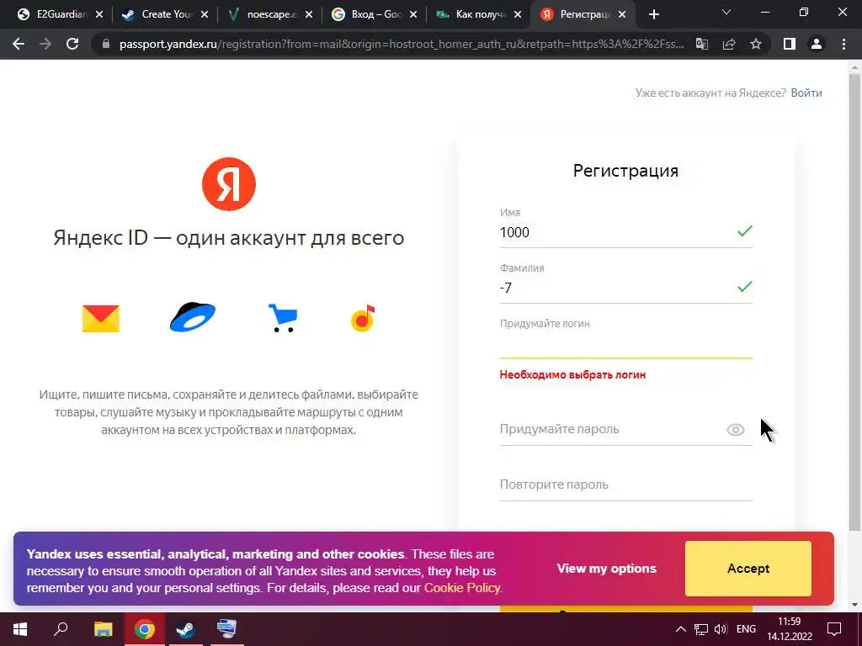Click the Регистрация heading
Image resolution: width=862 pixels, height=646 pixels.
625,171
